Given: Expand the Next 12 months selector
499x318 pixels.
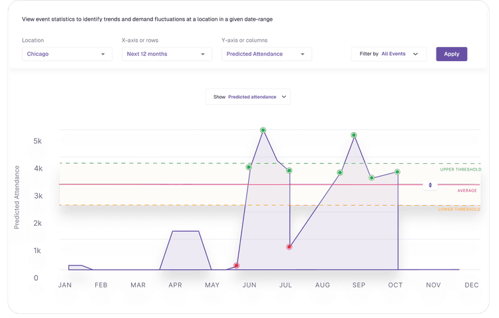Looking at the screenshot, I should (x=167, y=54).
